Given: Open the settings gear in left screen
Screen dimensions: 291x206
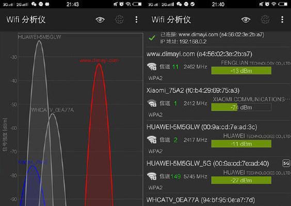Looking at the screenshot, I should (119, 20).
